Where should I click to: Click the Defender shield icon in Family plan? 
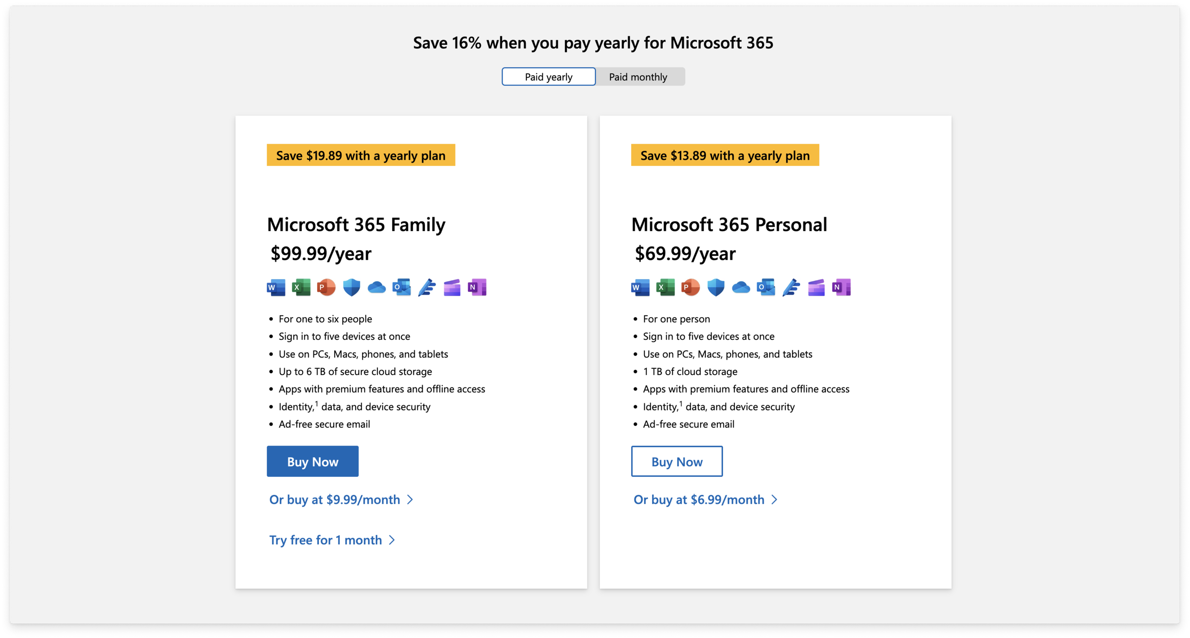[351, 288]
